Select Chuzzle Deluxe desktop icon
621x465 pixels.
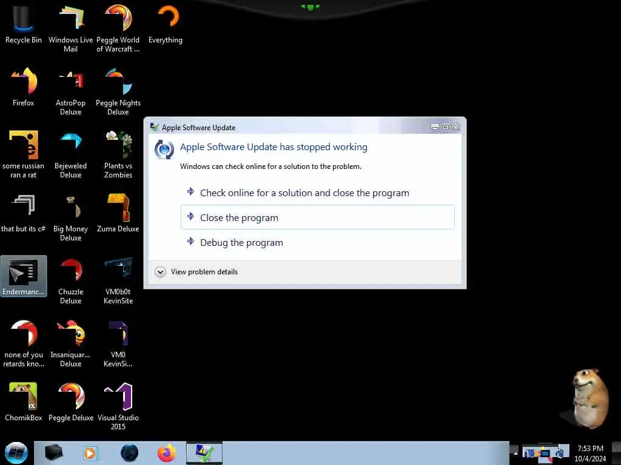pyautogui.click(x=70, y=281)
